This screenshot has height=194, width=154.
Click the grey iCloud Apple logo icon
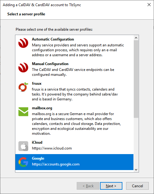pos(23,146)
